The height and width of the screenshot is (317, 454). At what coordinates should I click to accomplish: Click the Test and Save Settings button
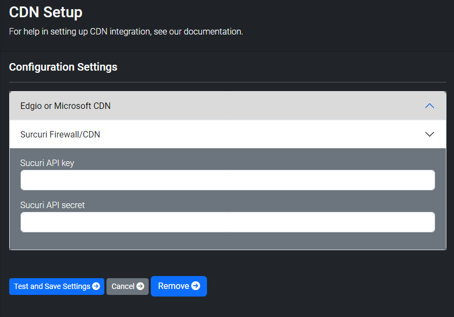pyautogui.click(x=57, y=286)
